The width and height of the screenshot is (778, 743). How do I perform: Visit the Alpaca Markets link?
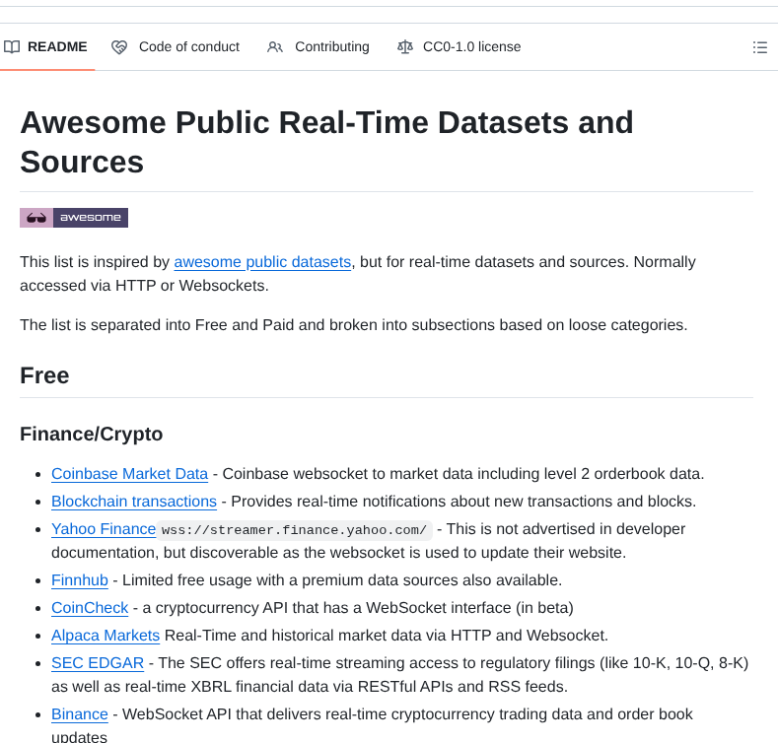coord(106,636)
